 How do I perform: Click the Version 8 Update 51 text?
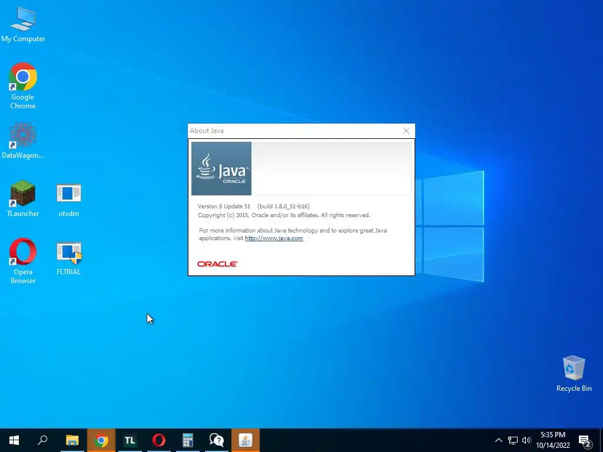(x=224, y=207)
